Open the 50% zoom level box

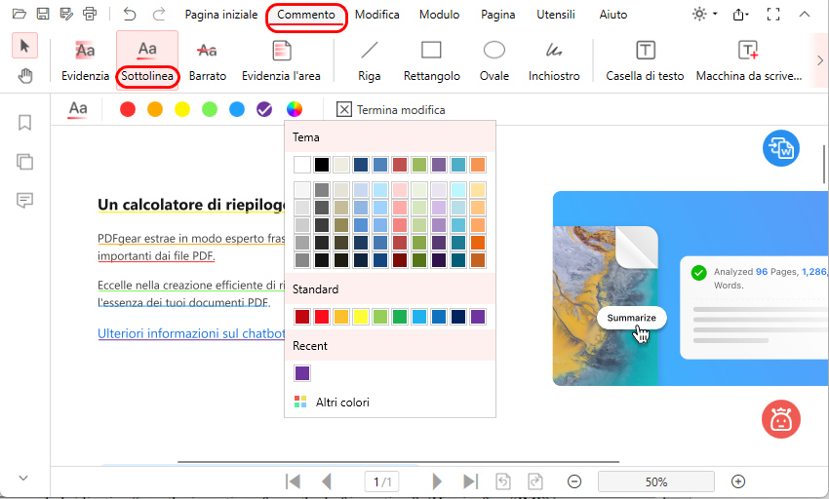pos(656,481)
